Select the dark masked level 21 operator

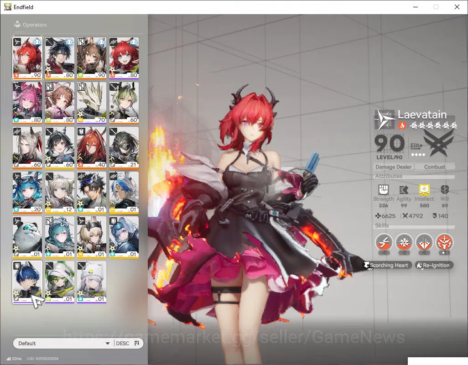click(124, 148)
